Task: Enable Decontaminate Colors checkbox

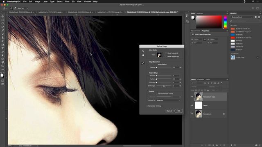Action: click(157, 94)
